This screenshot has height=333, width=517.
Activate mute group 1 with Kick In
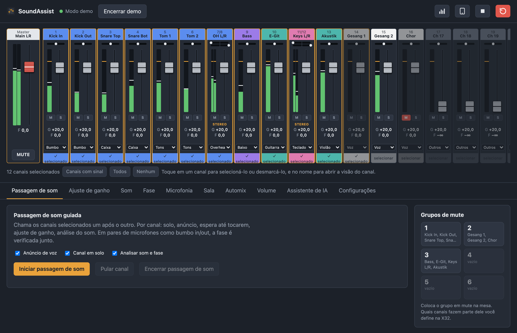point(441,234)
